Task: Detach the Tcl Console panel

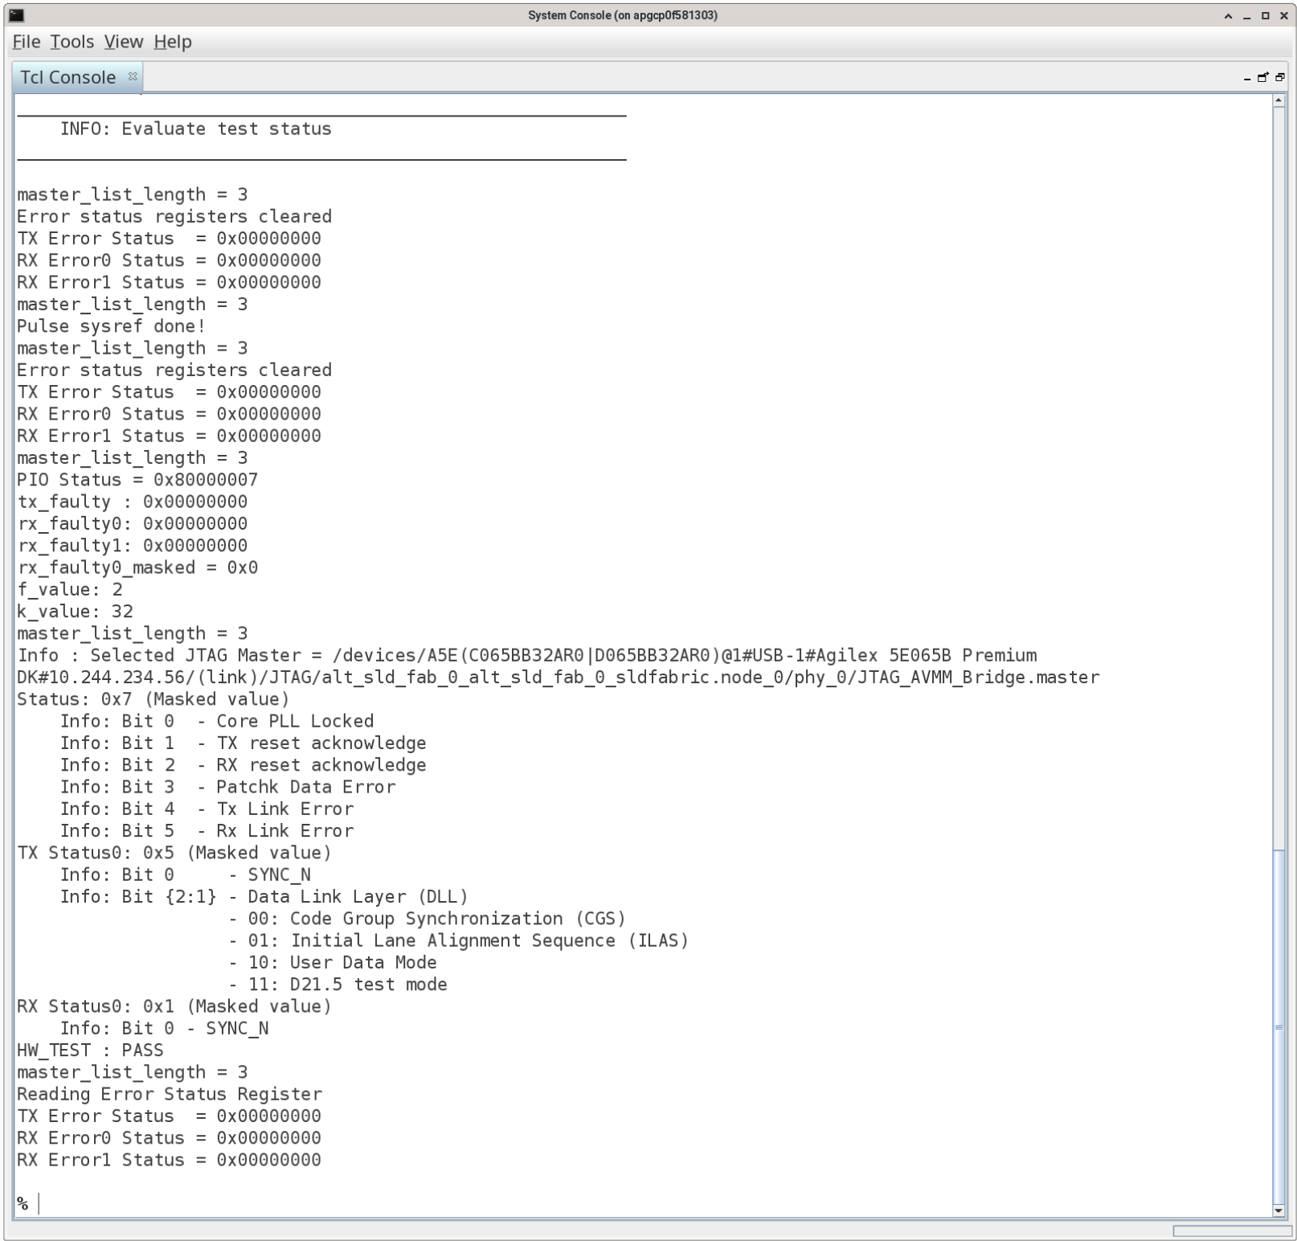Action: 1263,77
